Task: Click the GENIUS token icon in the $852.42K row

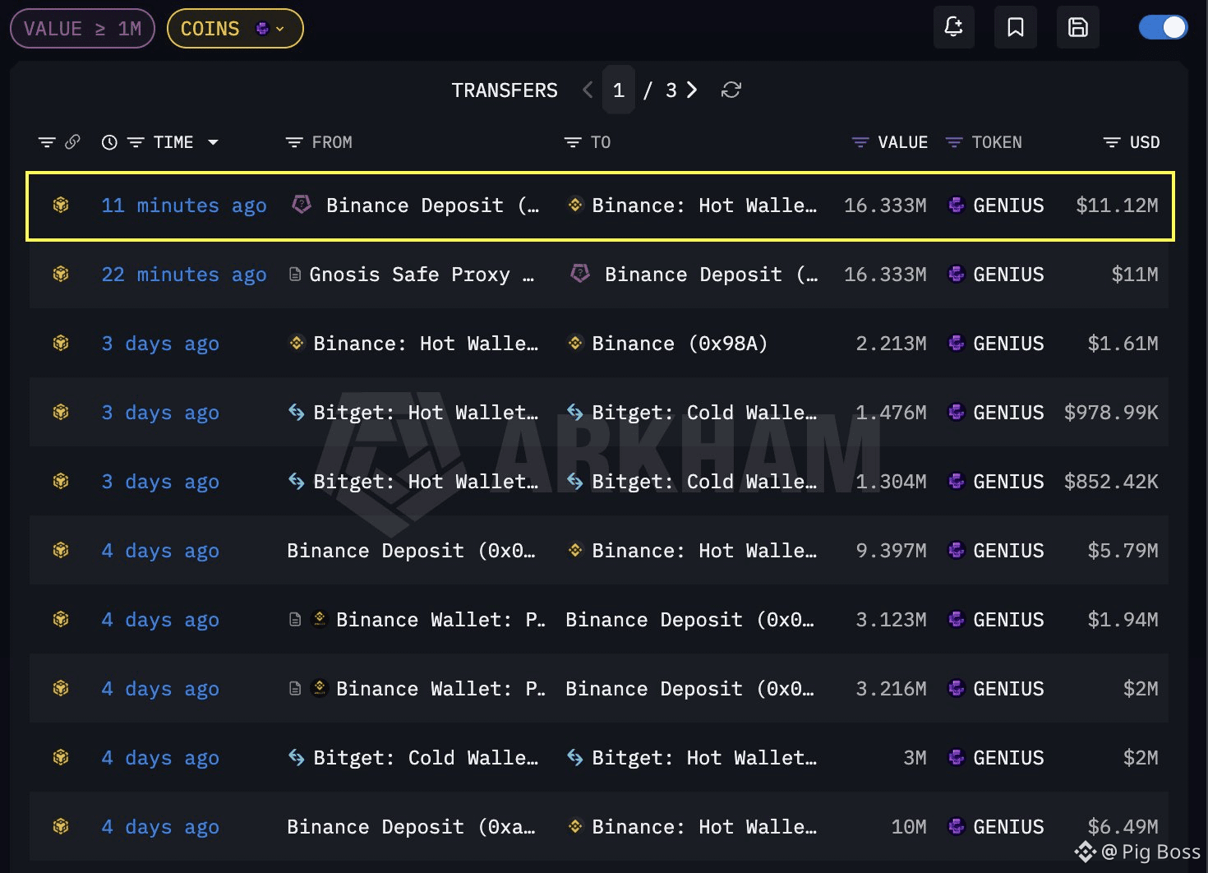Action: pyautogui.click(x=956, y=481)
